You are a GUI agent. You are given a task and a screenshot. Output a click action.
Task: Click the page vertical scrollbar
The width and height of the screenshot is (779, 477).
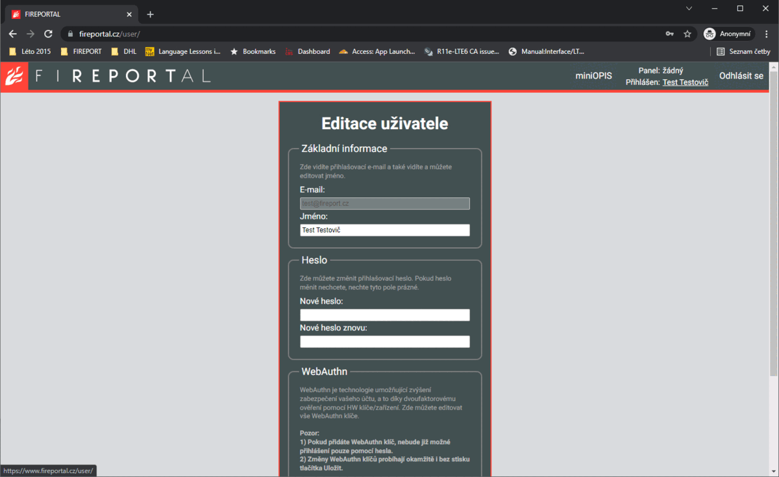coord(773,221)
